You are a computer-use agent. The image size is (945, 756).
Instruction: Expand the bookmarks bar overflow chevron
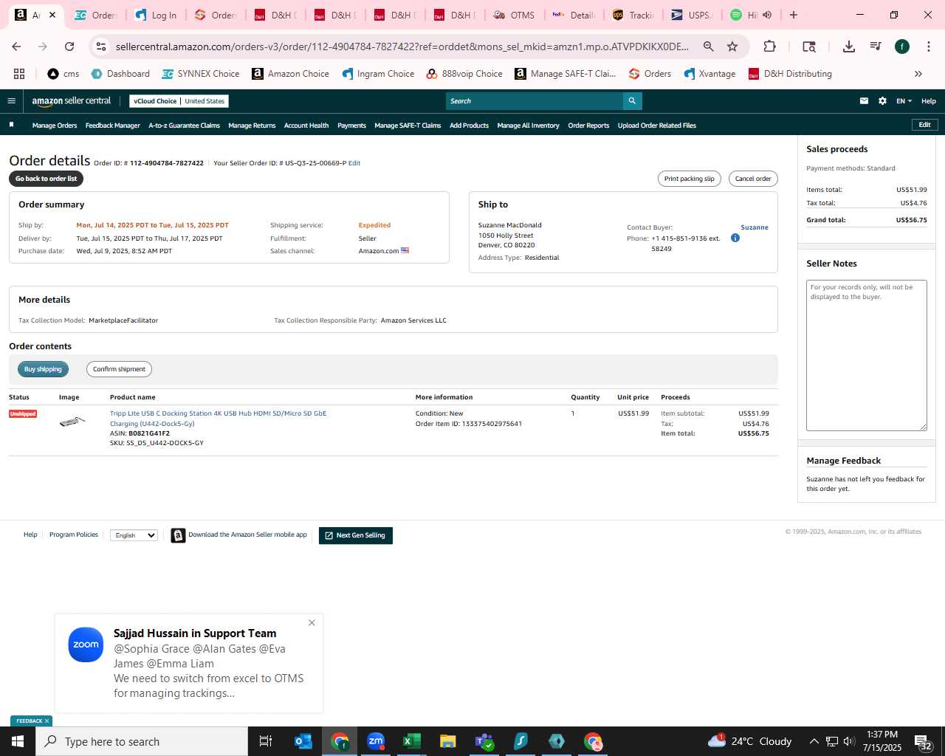point(918,74)
